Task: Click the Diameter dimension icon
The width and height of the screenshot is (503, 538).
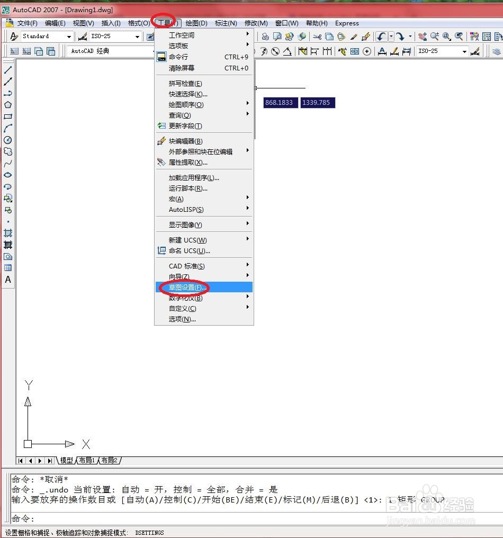Action: click(275, 51)
